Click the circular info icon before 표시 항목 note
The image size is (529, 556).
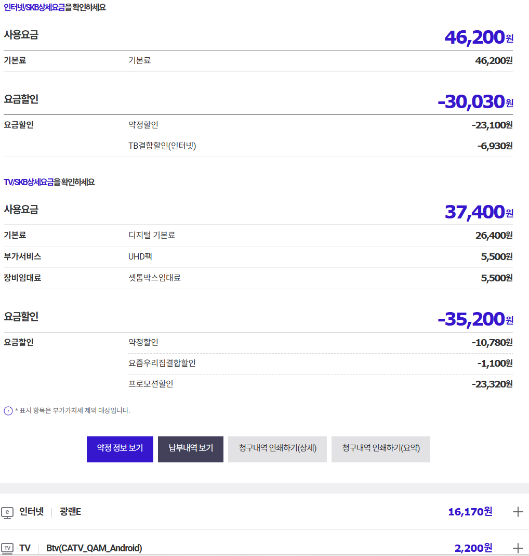click(8, 411)
